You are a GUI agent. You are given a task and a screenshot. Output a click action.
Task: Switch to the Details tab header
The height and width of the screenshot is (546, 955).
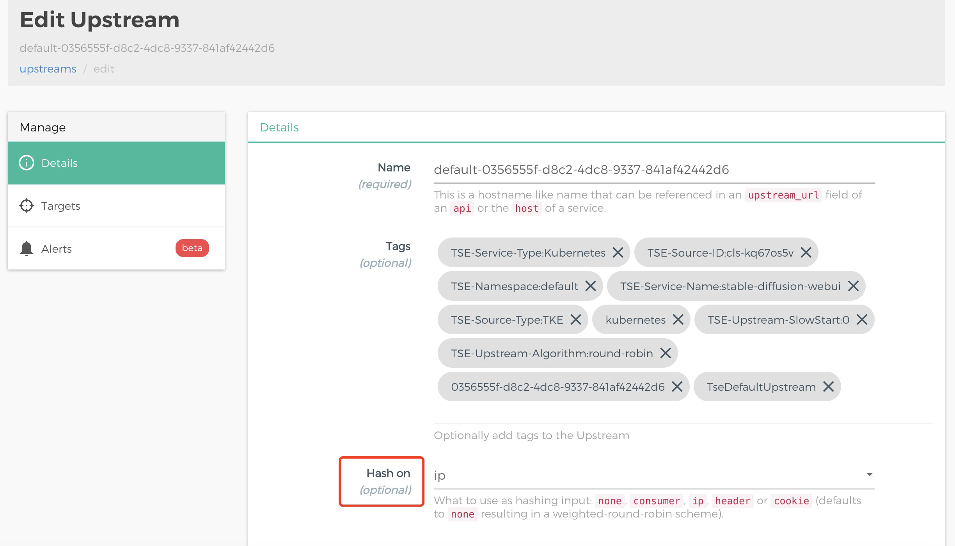279,128
